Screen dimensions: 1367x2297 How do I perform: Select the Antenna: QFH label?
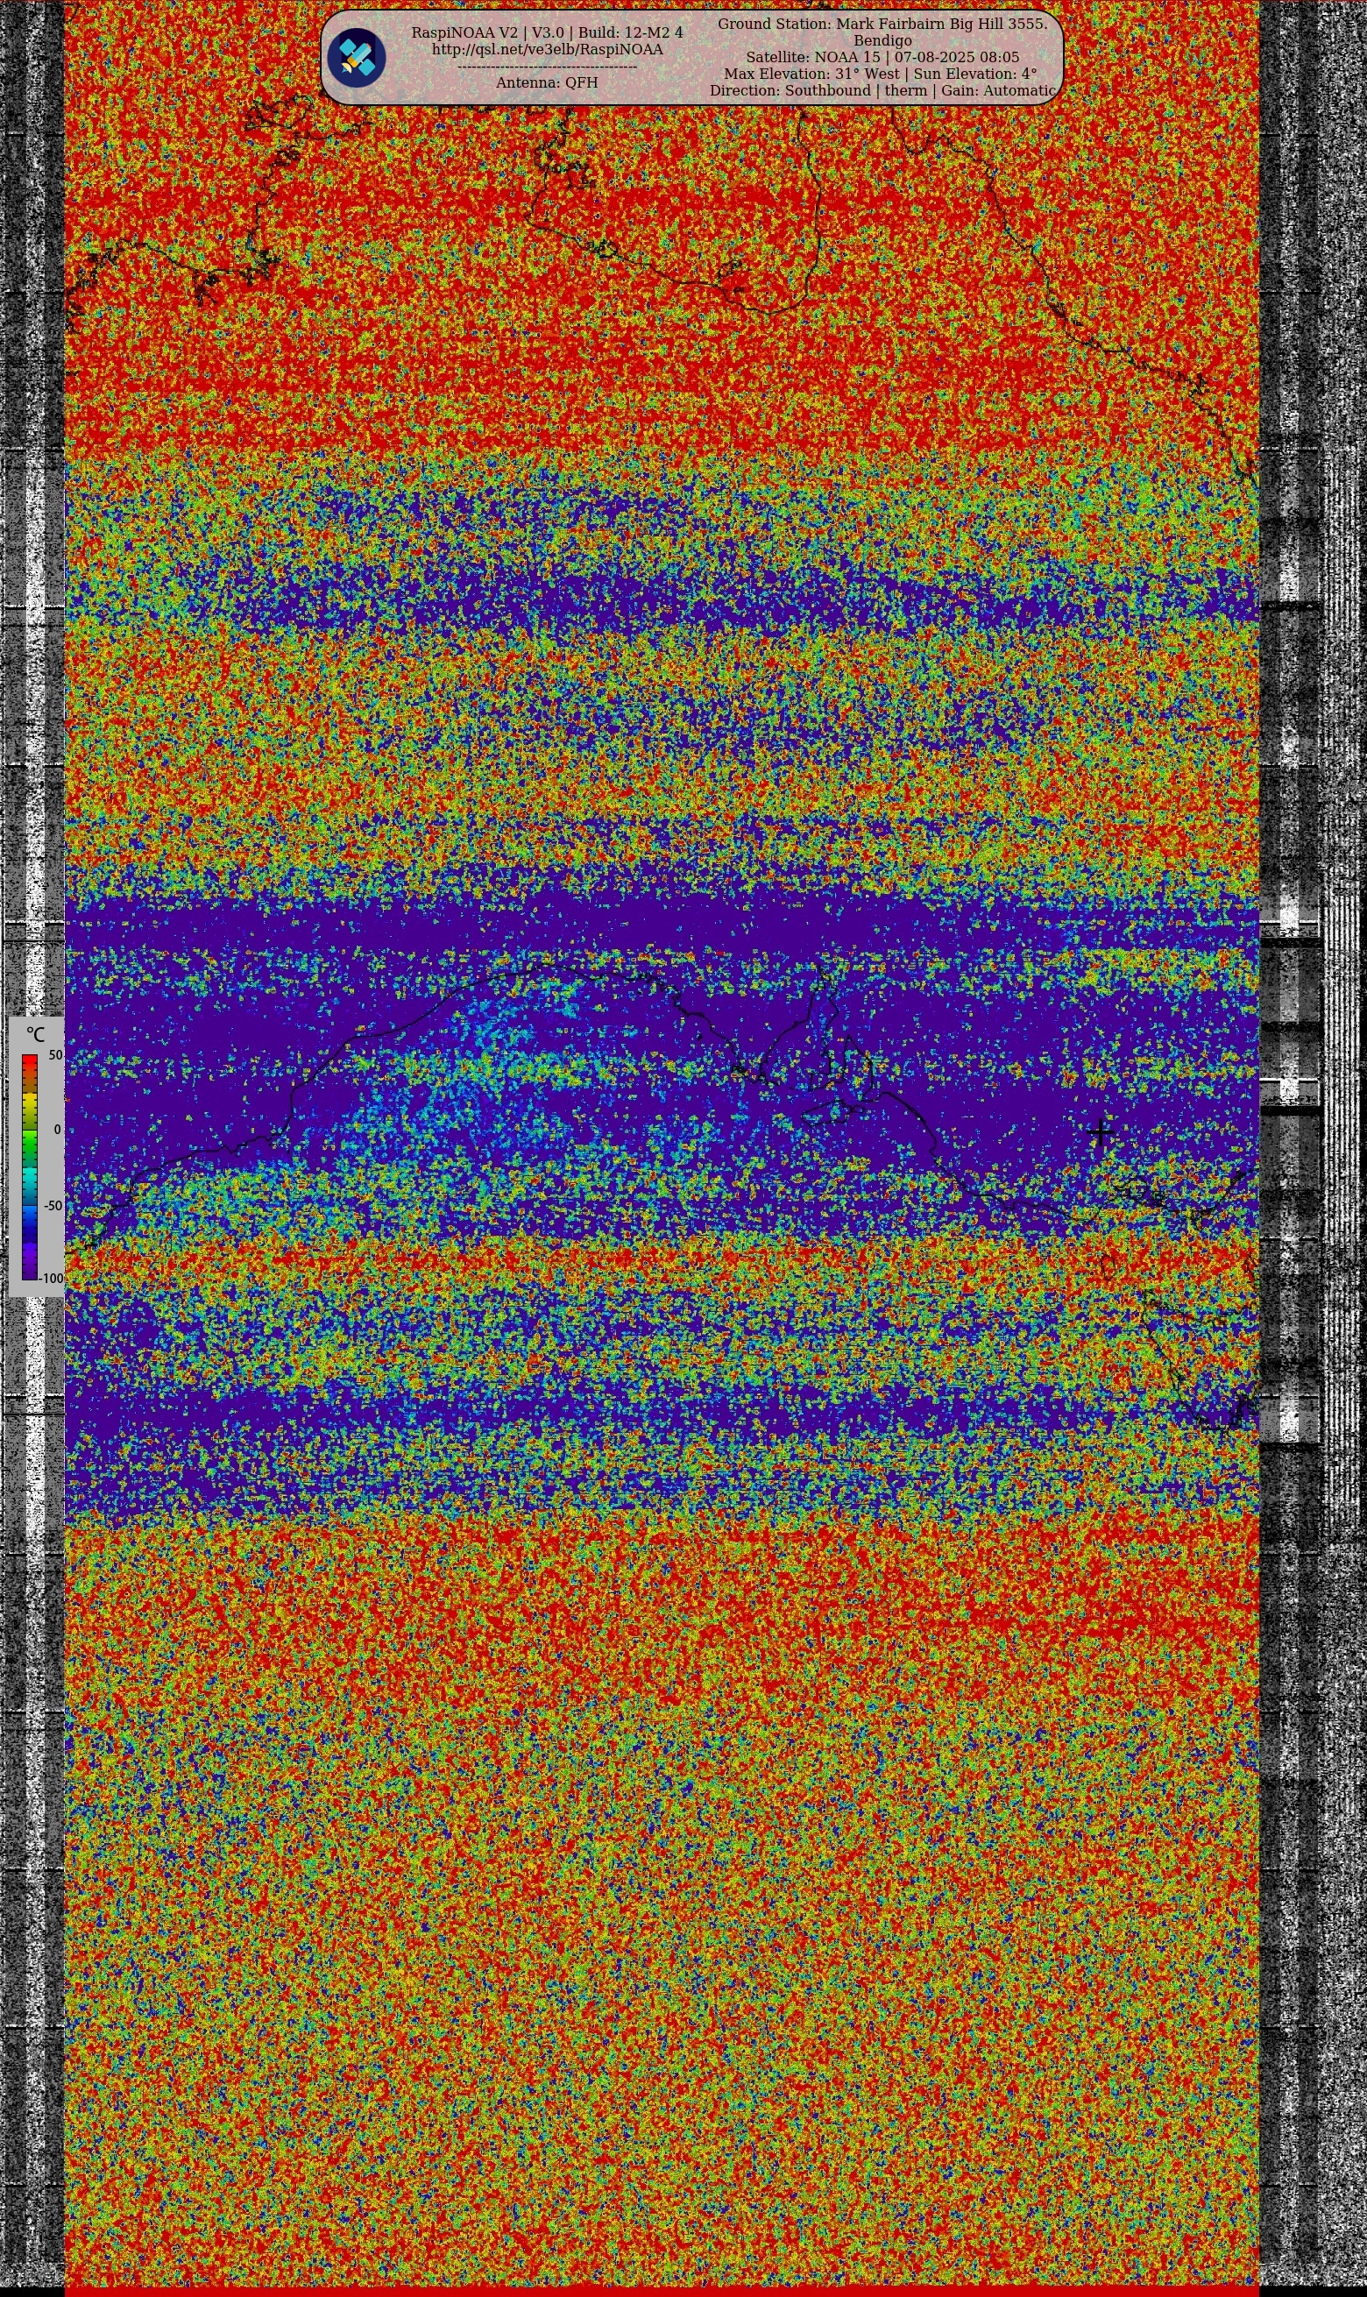[x=547, y=83]
